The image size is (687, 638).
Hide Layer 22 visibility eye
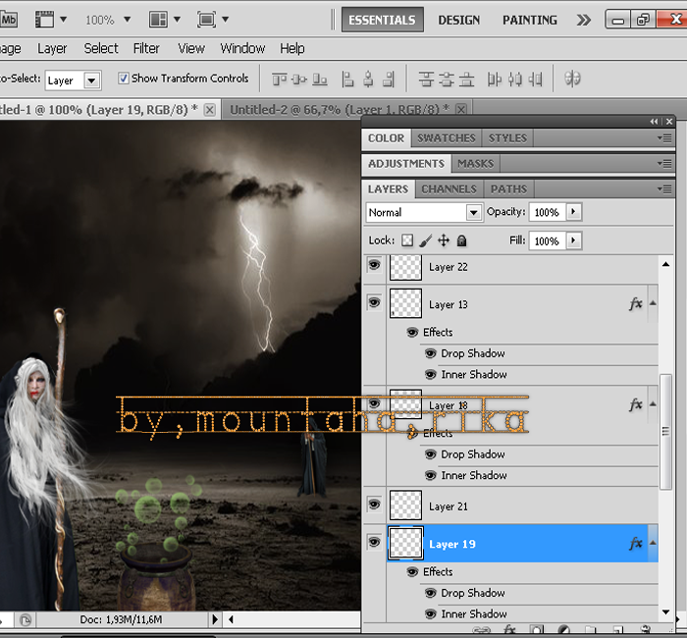pos(374,265)
